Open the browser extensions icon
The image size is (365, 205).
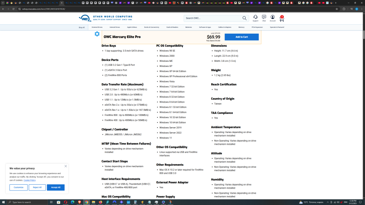[x=344, y=9]
